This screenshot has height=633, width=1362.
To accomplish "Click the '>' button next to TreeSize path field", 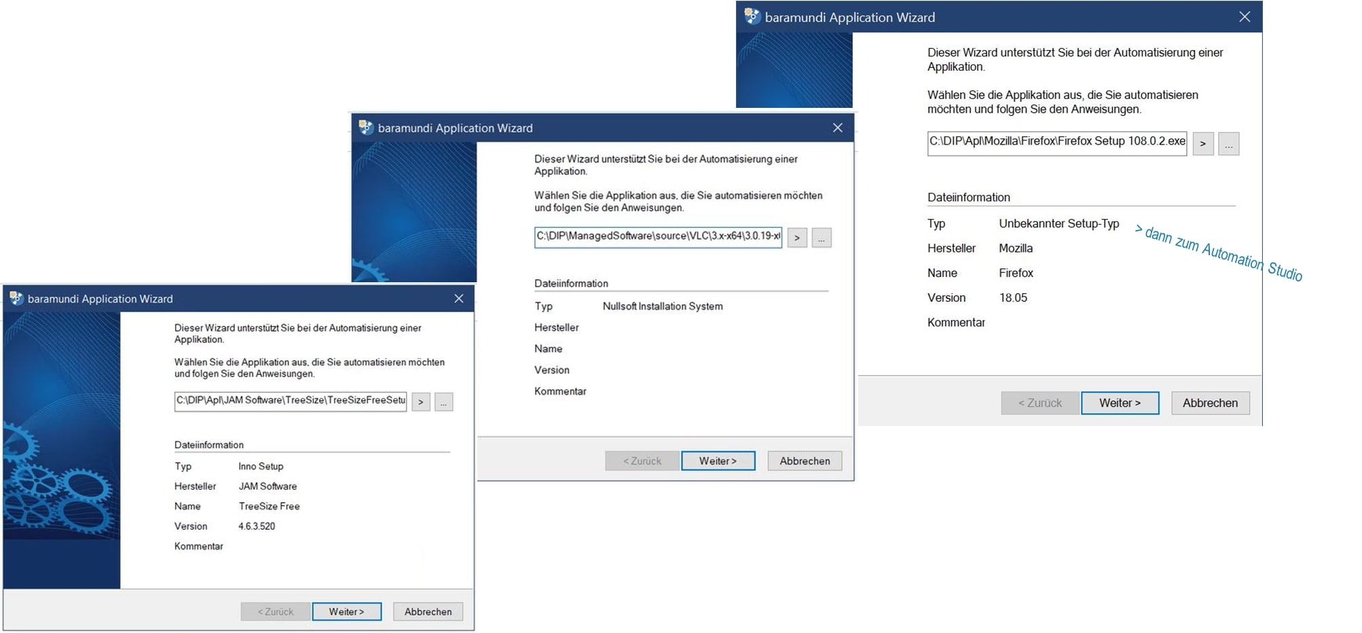I will coord(421,402).
